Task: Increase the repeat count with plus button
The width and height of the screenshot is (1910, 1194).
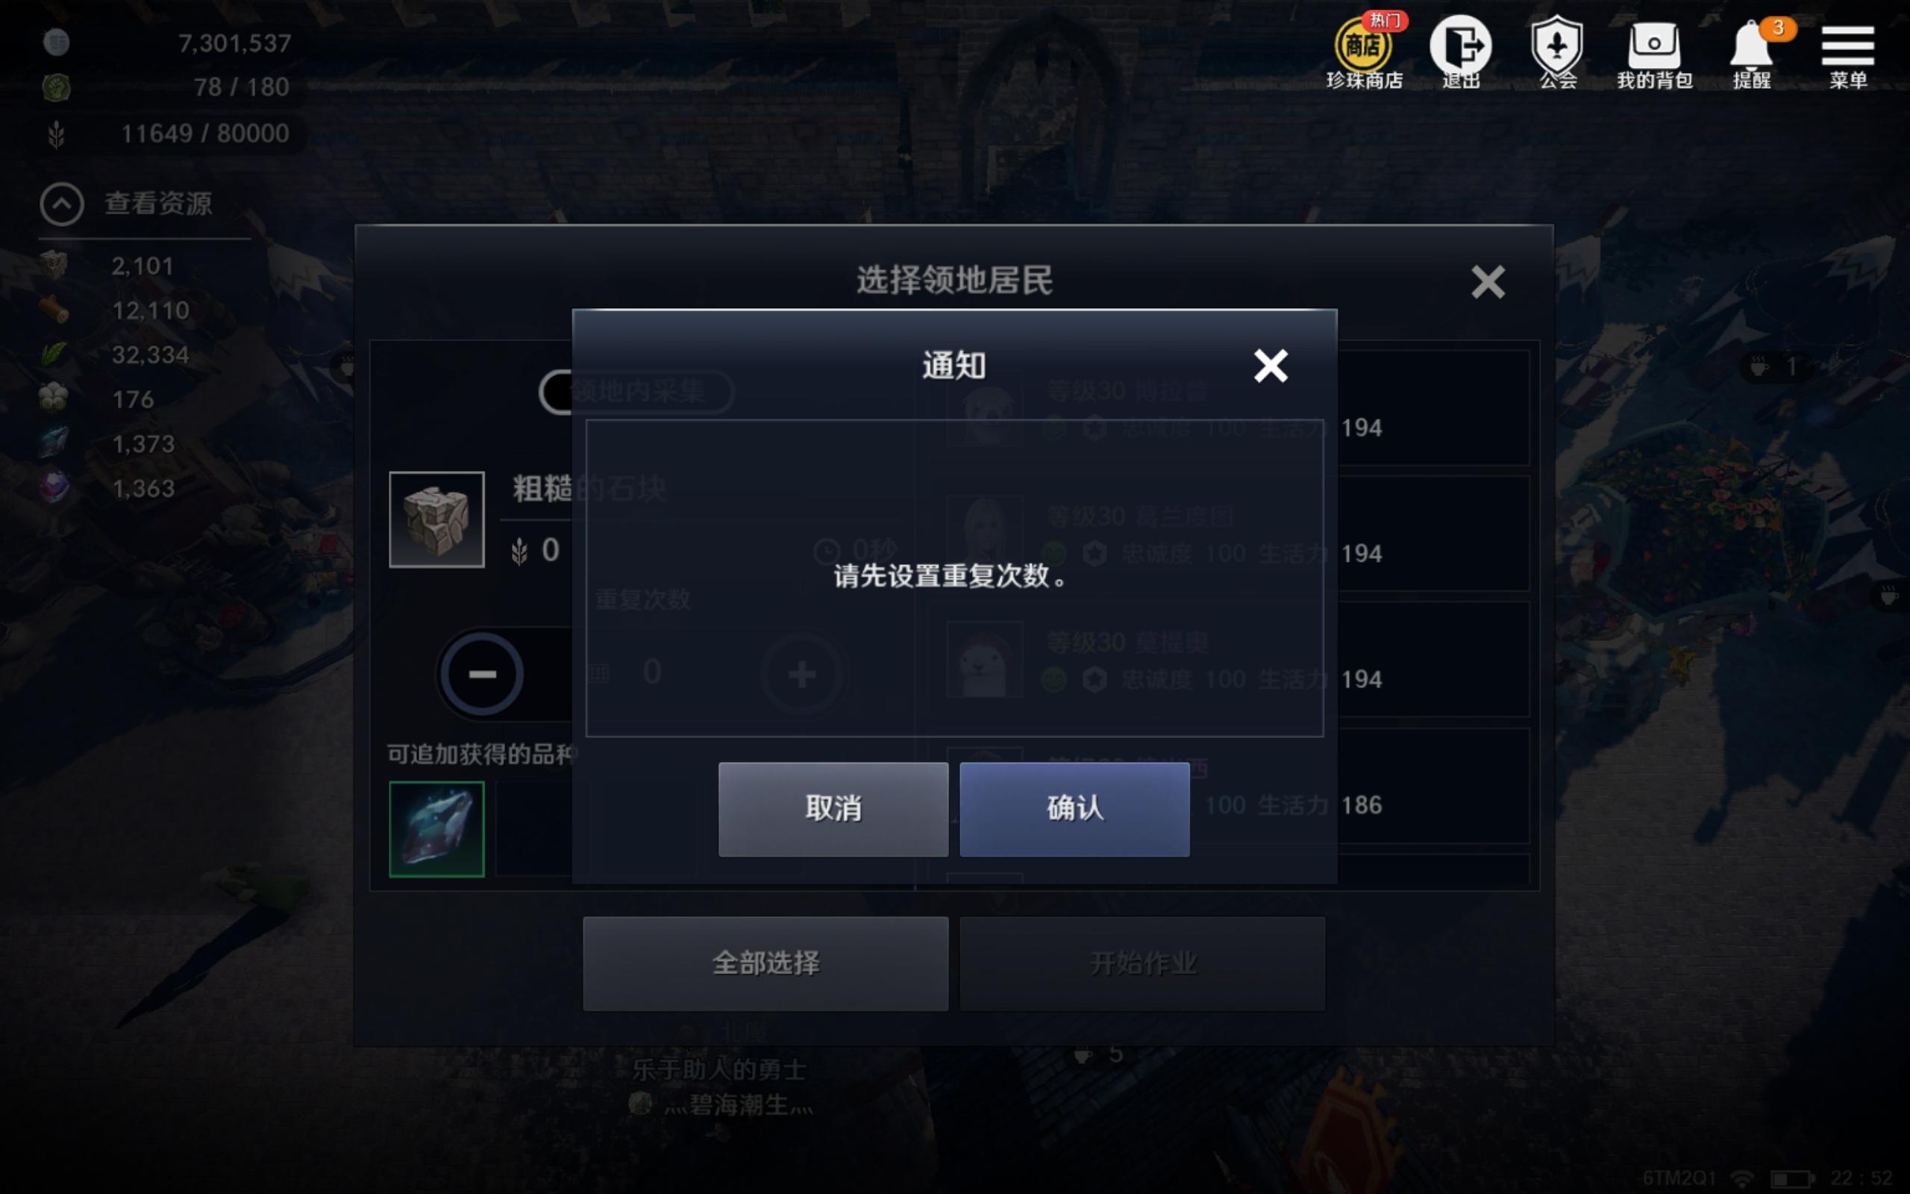Action: pyautogui.click(x=801, y=674)
